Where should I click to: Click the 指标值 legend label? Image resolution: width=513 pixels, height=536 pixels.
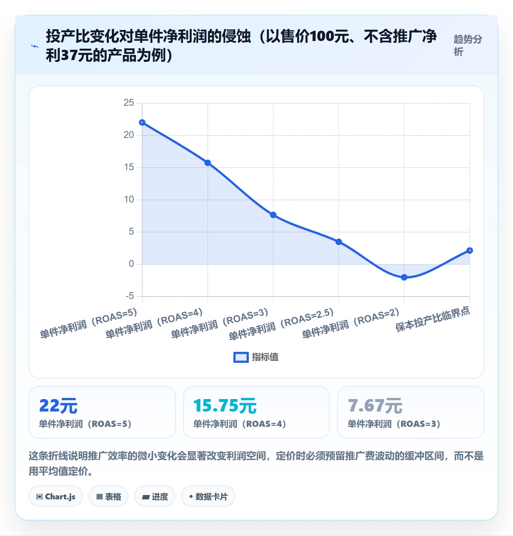[265, 357]
